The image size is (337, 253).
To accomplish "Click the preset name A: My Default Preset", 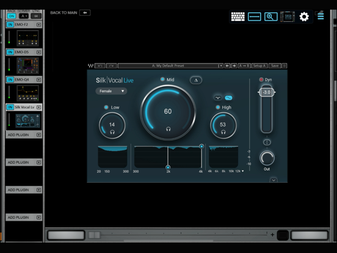I will pos(168,66).
